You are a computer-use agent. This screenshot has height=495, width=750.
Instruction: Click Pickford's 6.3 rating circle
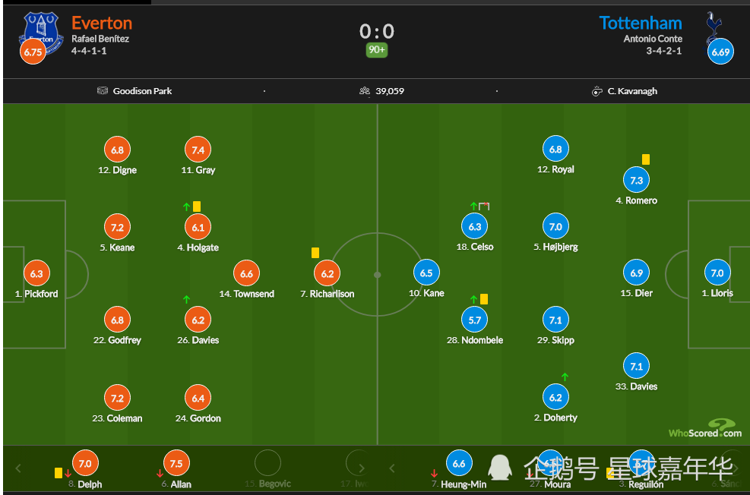click(36, 273)
